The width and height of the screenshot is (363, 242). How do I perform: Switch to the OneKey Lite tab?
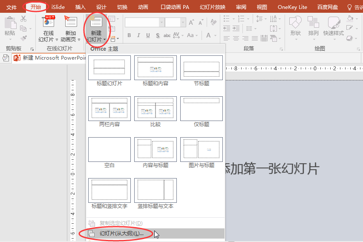pyautogui.click(x=292, y=7)
